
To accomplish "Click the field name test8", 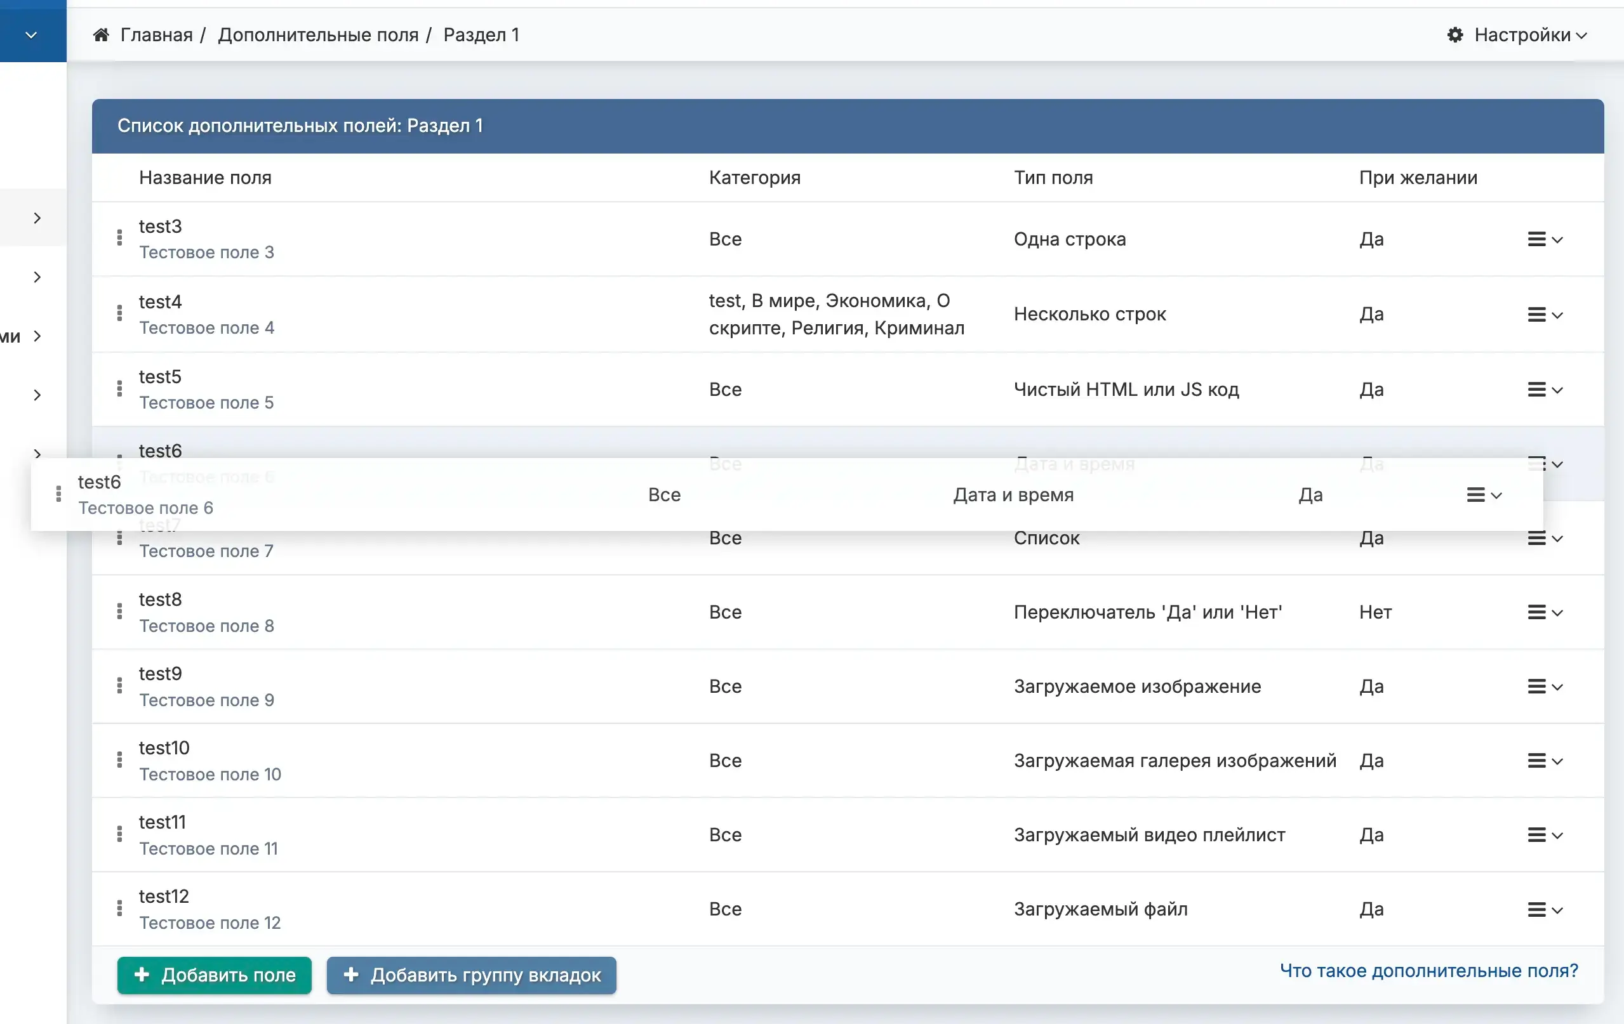I will click(x=161, y=600).
